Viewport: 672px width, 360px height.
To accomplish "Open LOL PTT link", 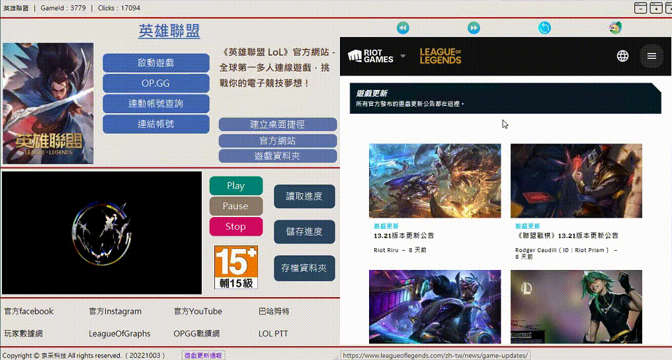I will pyautogui.click(x=273, y=334).
